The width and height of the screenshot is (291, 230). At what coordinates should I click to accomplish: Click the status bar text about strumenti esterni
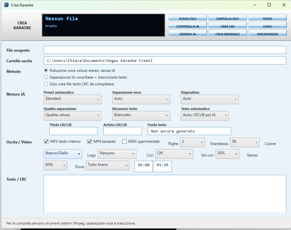[x=71, y=223]
